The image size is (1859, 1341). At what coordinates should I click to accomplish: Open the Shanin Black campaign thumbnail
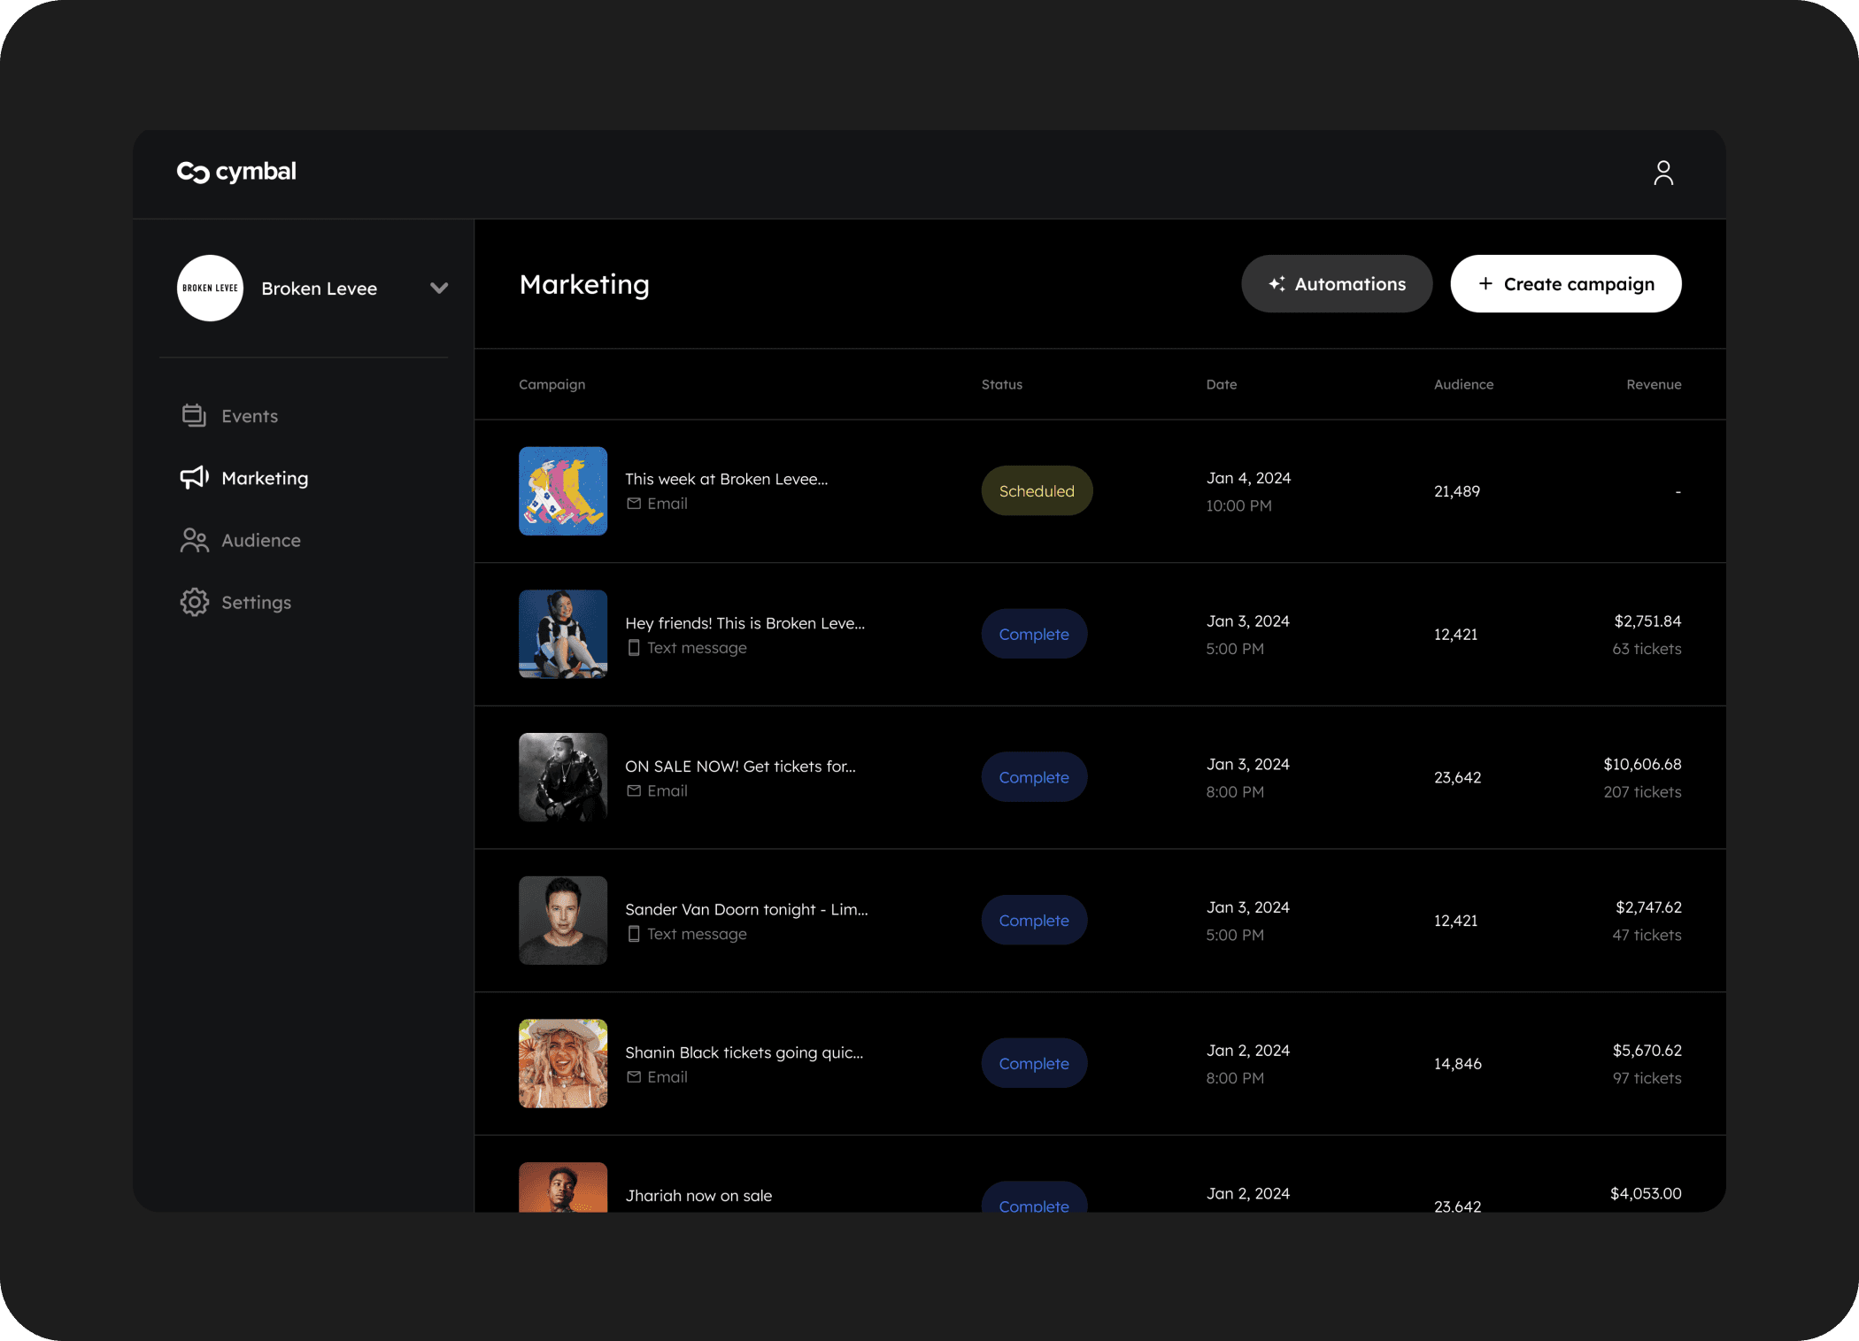click(x=563, y=1063)
